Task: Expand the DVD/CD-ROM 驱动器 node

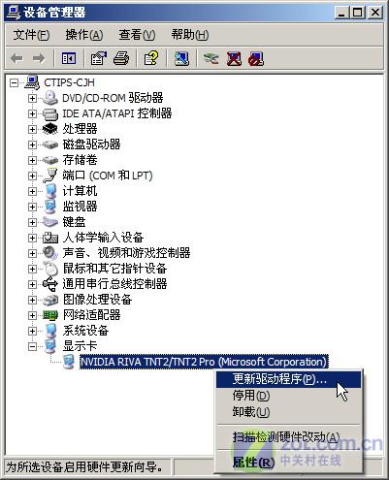Action: [32, 98]
